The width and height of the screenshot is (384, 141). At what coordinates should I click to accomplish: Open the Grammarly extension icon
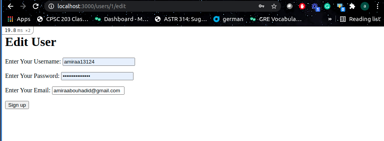(327, 6)
